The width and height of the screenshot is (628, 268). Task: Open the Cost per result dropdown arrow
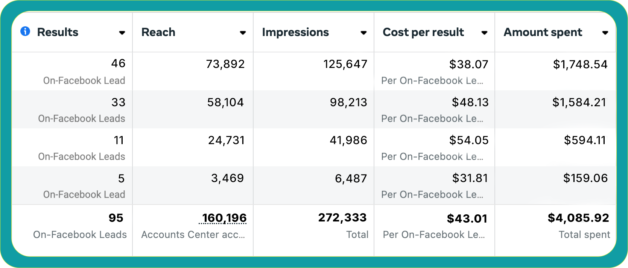pos(484,33)
